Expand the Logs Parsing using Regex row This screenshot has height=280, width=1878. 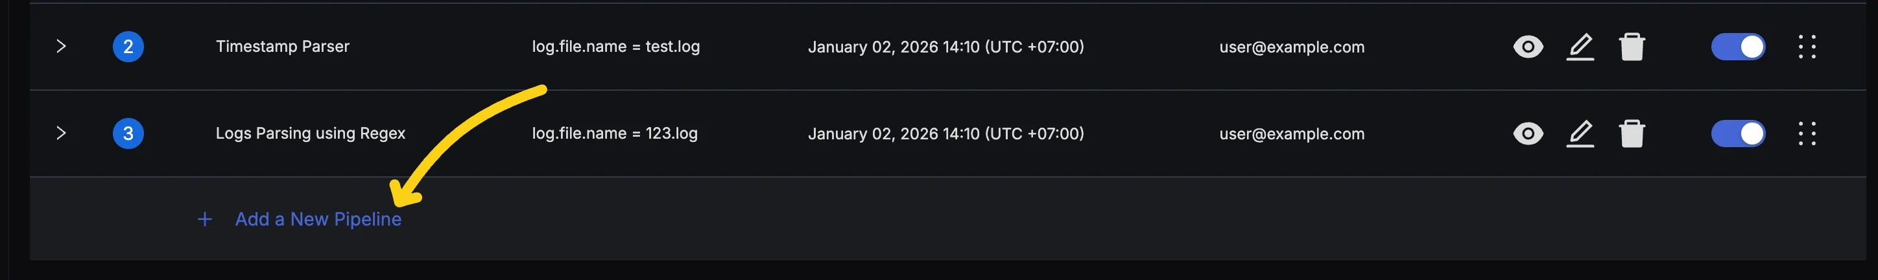pos(61,134)
